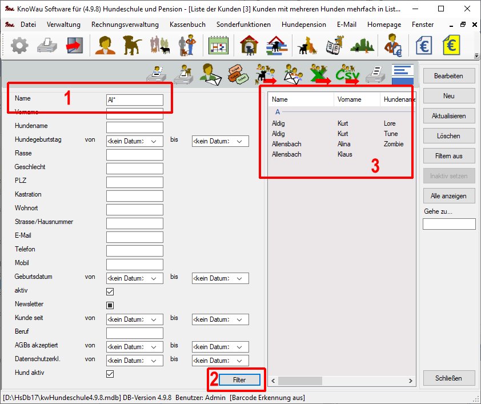Open the Rechnungsverwaltung menu

(x=125, y=25)
